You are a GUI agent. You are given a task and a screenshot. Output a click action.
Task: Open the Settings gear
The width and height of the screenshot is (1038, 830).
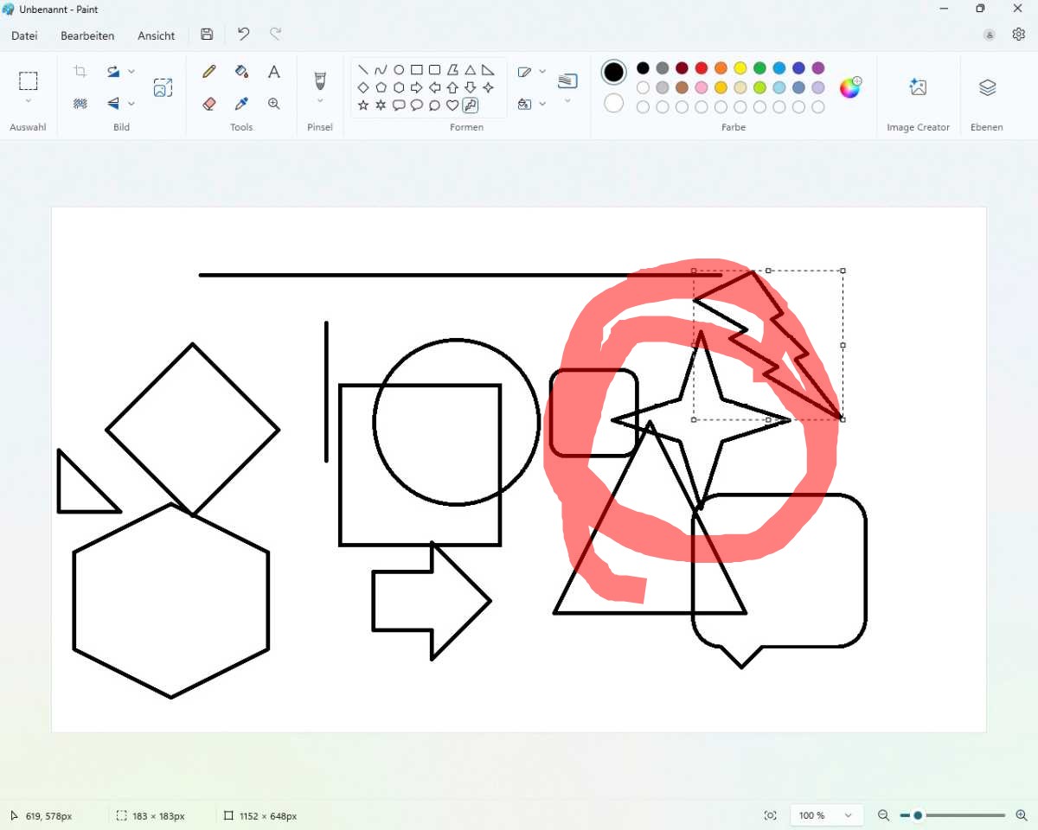coord(1019,35)
